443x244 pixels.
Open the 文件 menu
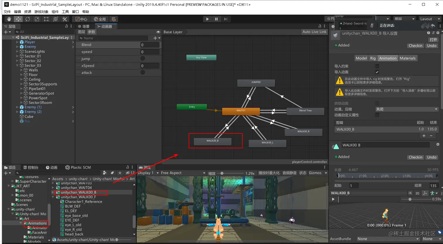[7, 12]
